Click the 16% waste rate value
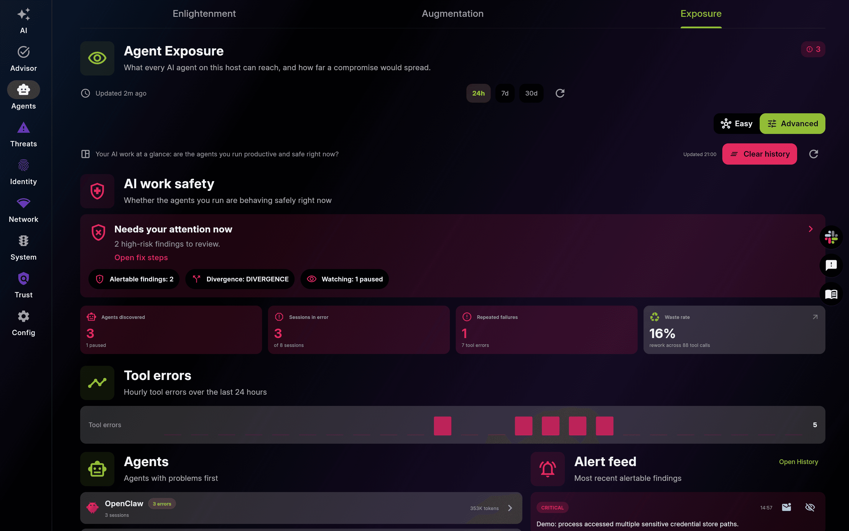 pyautogui.click(x=662, y=333)
